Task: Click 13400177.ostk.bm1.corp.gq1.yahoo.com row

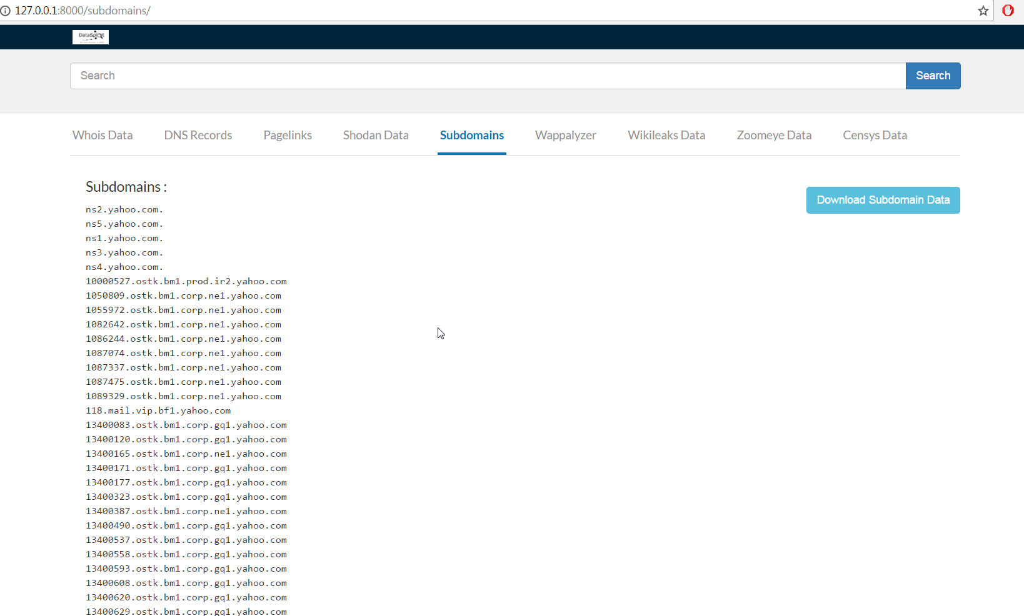Action: [x=186, y=482]
